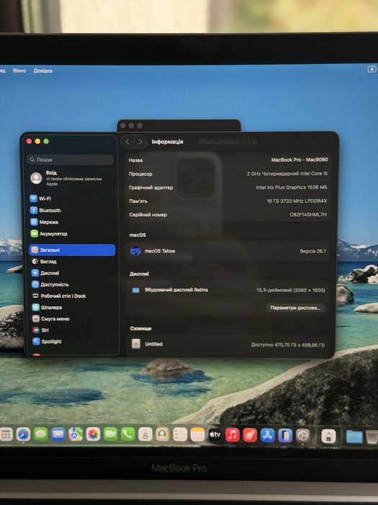The height and width of the screenshot is (505, 378).
Task: Open the Вікно menu in menu bar
Action: (x=19, y=71)
